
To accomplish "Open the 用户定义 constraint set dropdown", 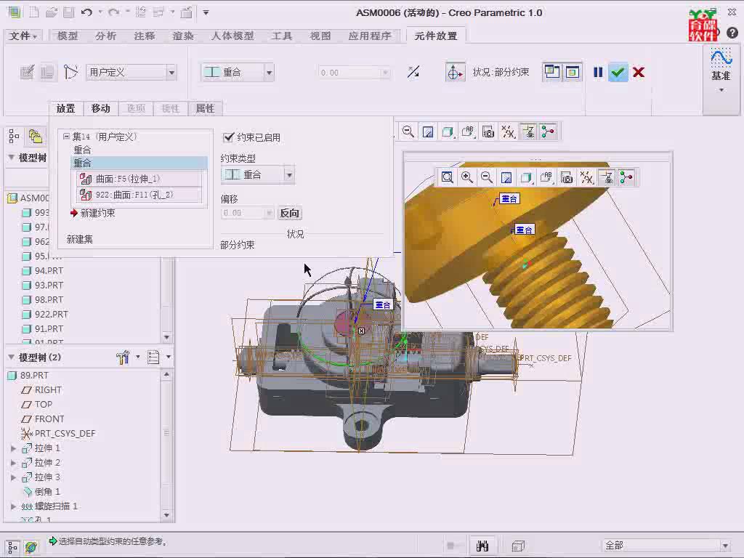I will coord(171,73).
